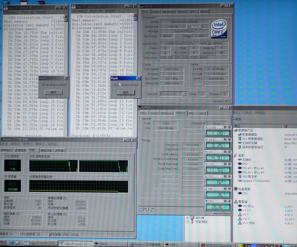Open 網路功能 tab in Task Manager

click(x=46, y=151)
